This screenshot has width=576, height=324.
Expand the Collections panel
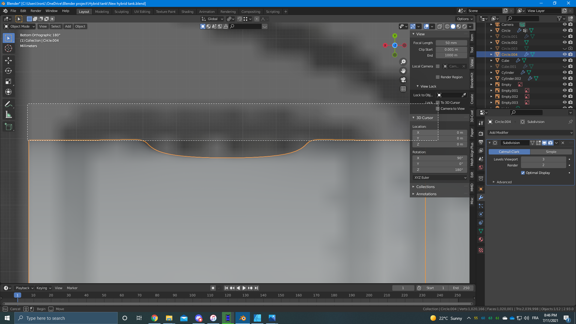coord(425,187)
